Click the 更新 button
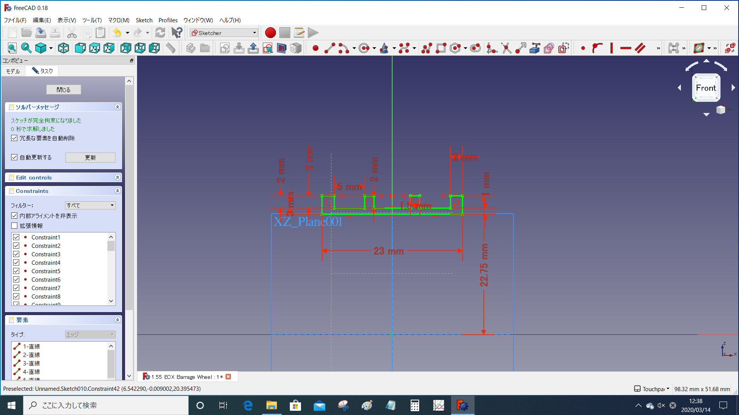Viewport: 739px width, 415px height. pos(90,158)
